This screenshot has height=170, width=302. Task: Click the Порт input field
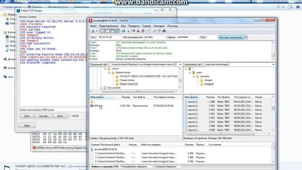[212, 37]
